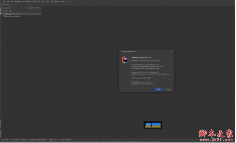Click the first filter icon in Solution toolbar

[x=4, y=11]
